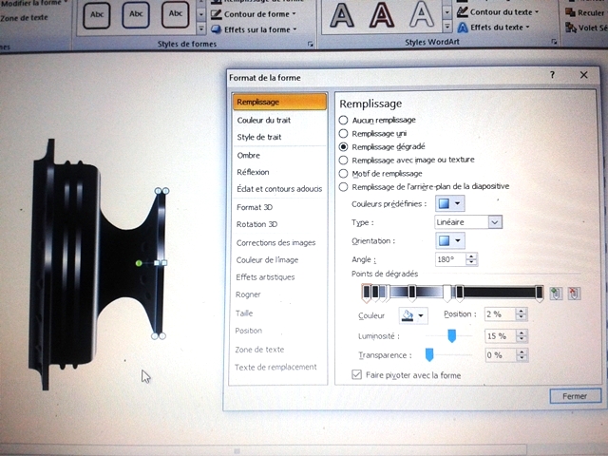Select the Aucun remplissage radio button

[344, 120]
